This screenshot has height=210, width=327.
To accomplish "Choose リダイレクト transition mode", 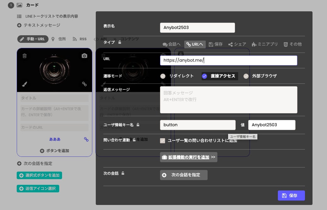I will point(177,76).
